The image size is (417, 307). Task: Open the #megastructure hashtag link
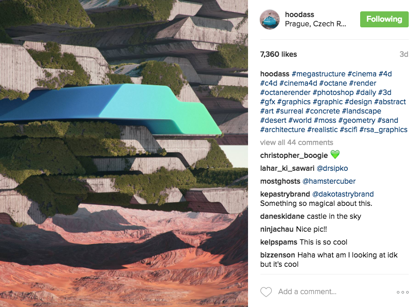318,74
